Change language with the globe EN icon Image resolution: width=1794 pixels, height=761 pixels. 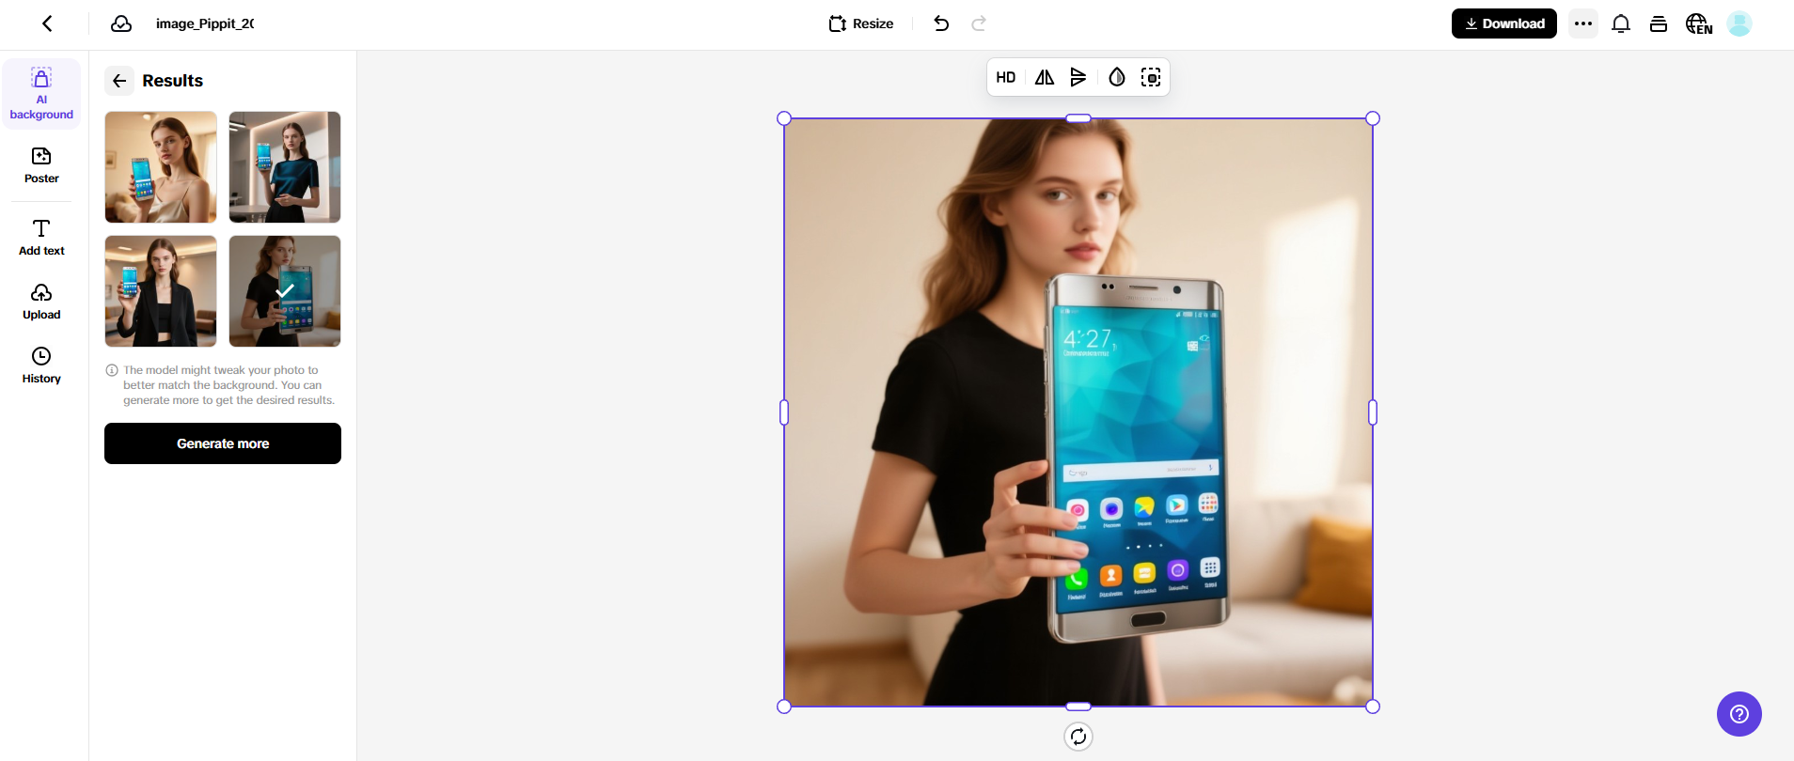click(1698, 23)
